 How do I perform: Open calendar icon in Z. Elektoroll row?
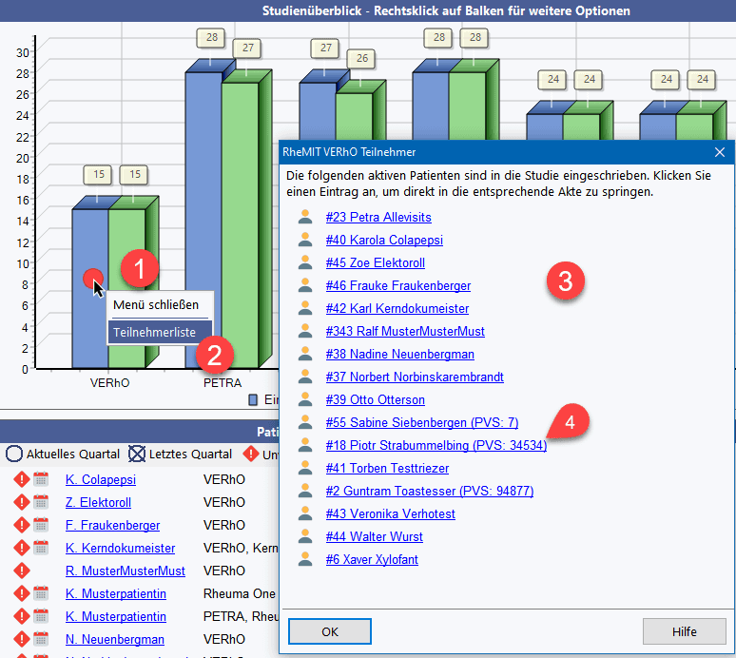coord(41,503)
